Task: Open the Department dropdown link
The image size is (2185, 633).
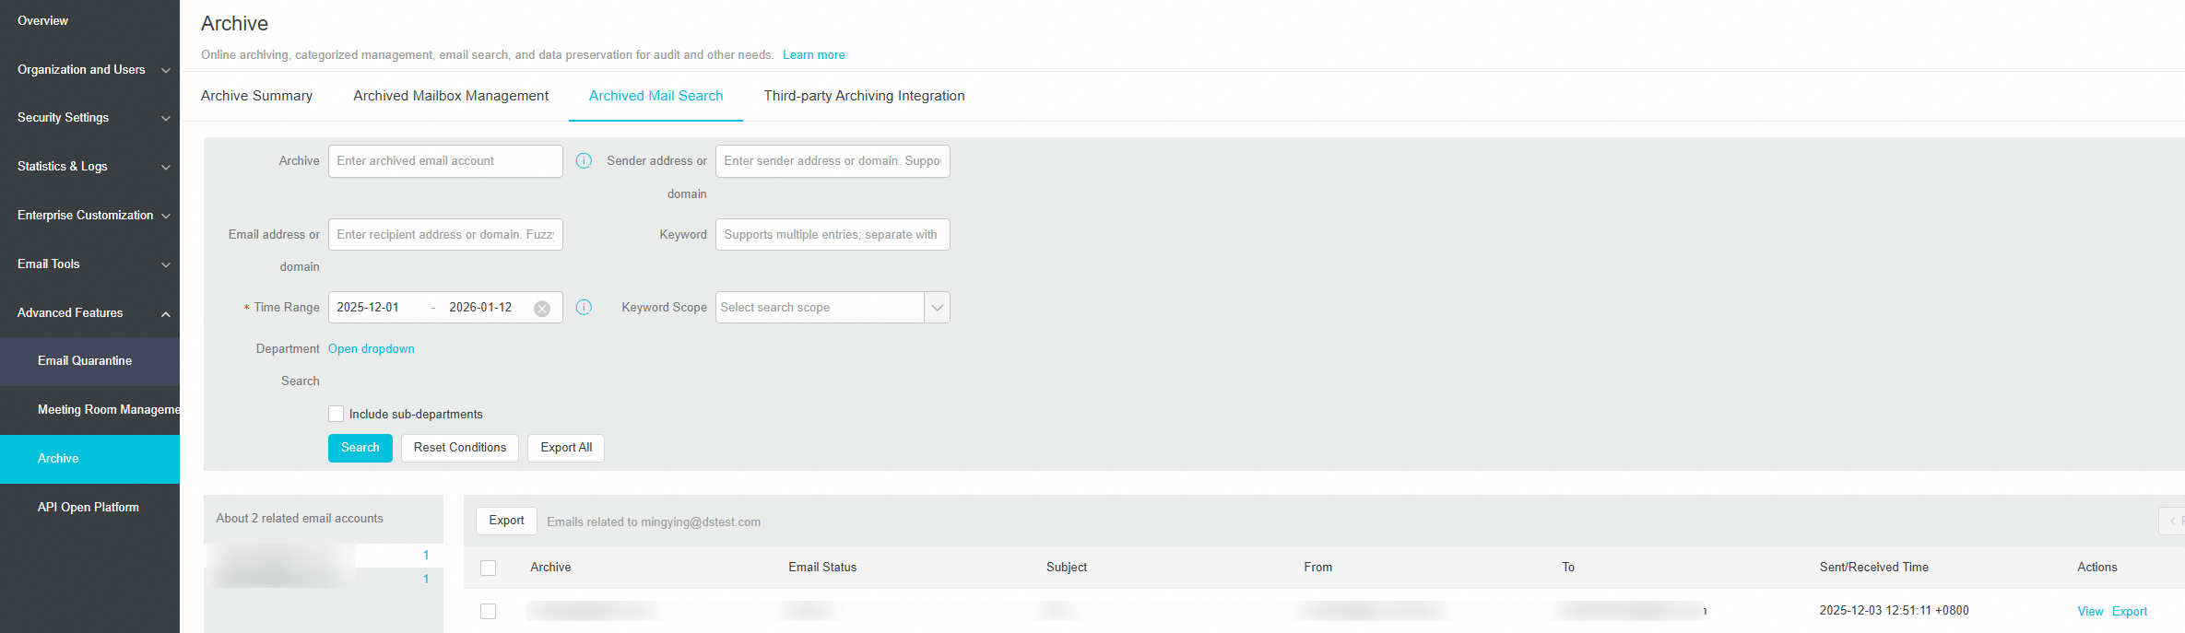Action: [x=372, y=348]
